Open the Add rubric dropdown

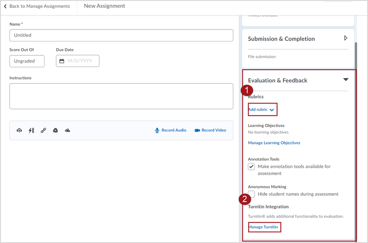(x=261, y=110)
